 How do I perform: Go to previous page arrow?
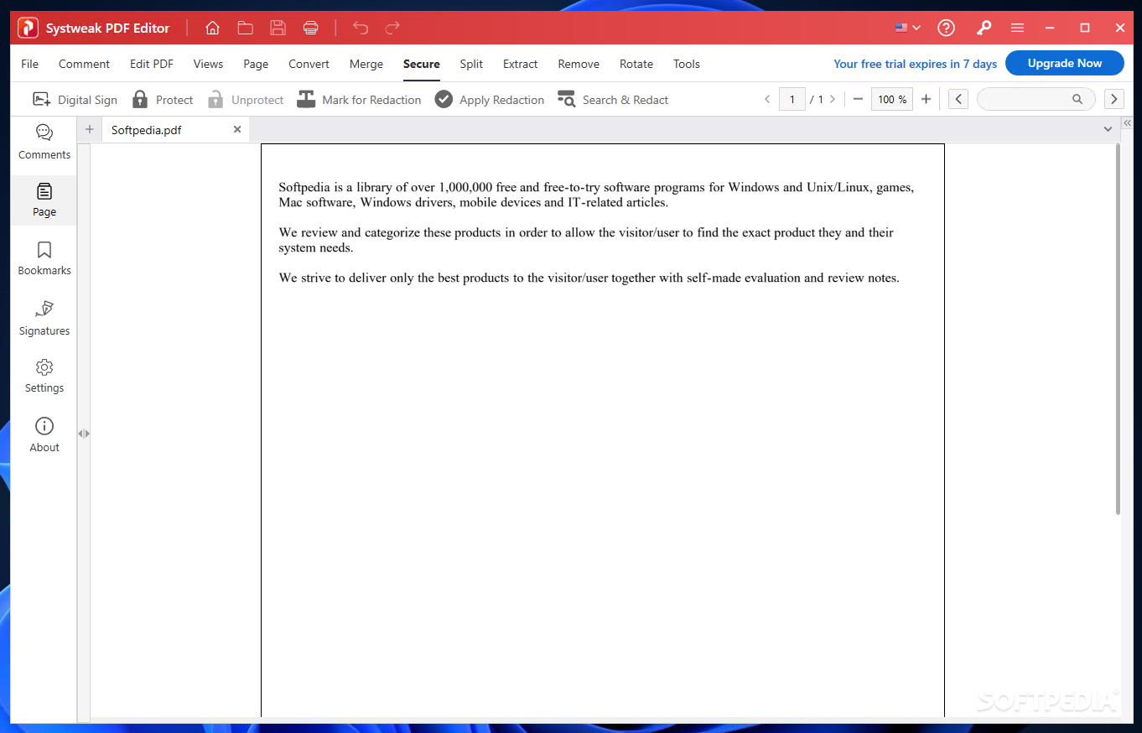tap(767, 99)
